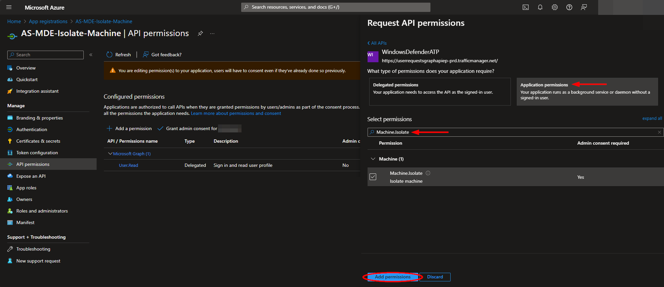Click expand all permissions link

(652, 118)
